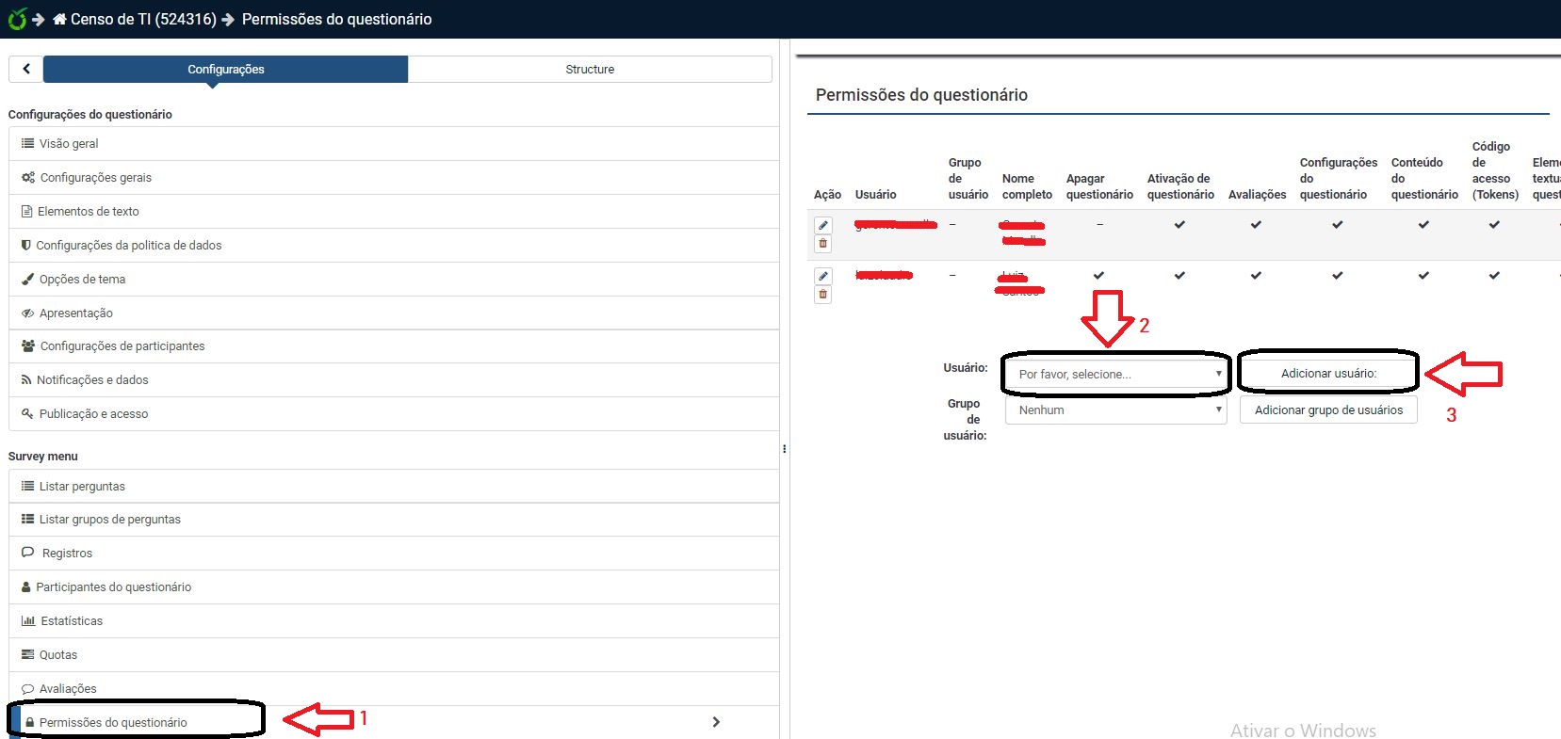The height and width of the screenshot is (739, 1561).
Task: Click the Grupo de usuário column header
Action: (968, 178)
